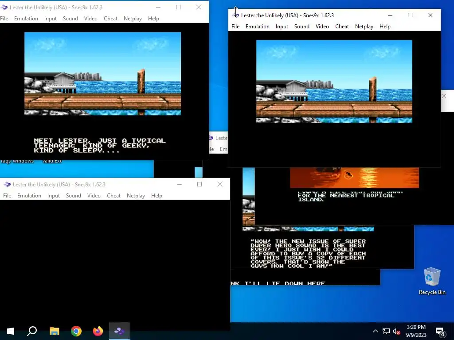Select Snes9x taskbar button
Image resolution: width=454 pixels, height=340 pixels.
click(120, 331)
